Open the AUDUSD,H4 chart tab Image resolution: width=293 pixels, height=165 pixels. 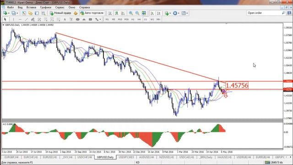coord(146,157)
